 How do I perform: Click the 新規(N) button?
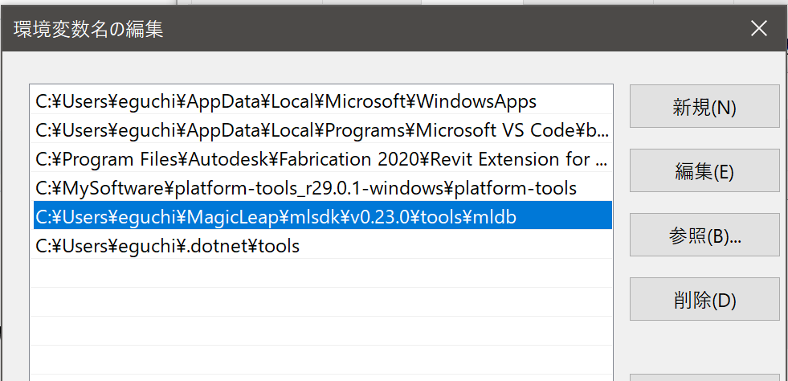[704, 107]
